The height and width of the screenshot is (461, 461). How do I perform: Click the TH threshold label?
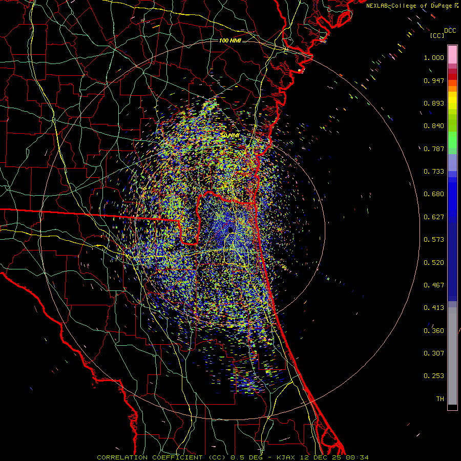tap(440, 399)
